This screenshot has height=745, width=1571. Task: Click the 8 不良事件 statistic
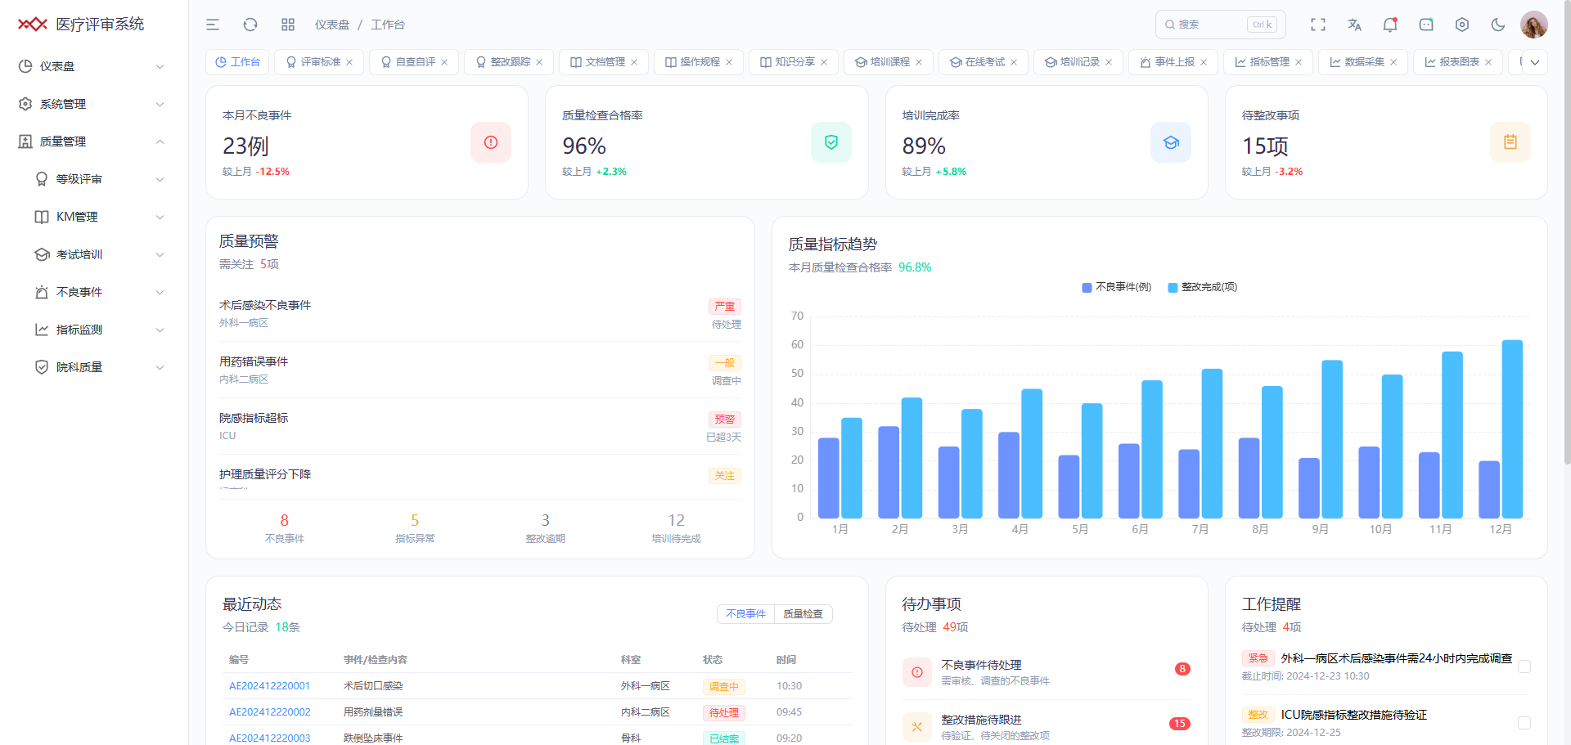click(285, 528)
